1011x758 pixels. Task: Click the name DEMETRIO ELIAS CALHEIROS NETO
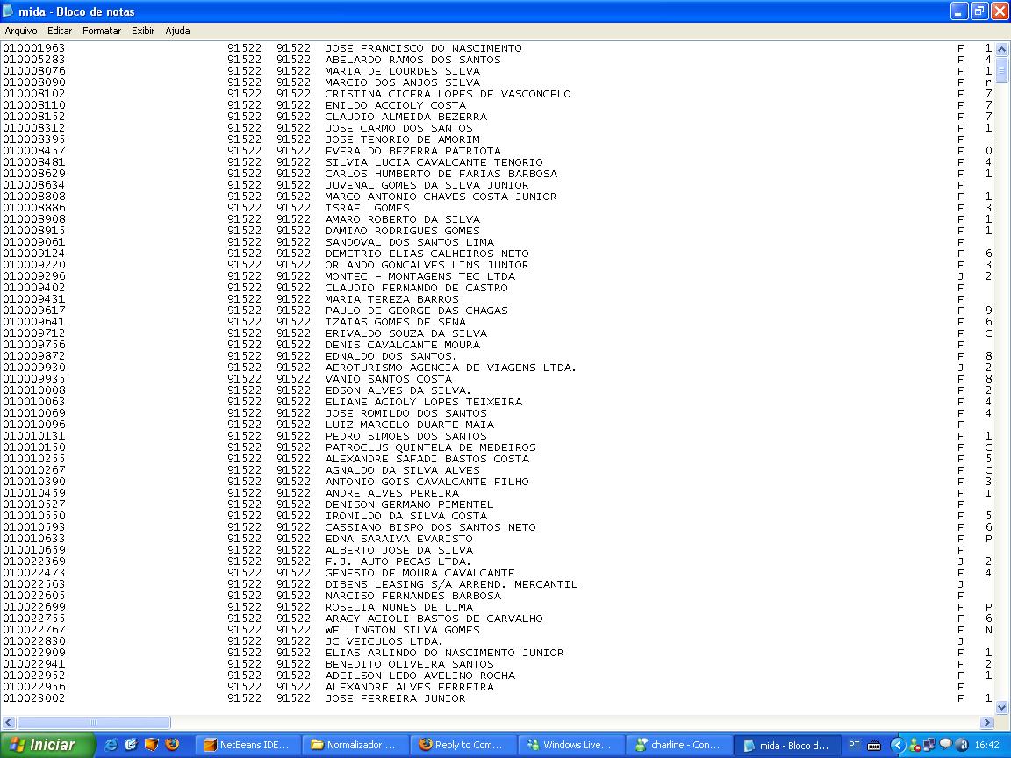(427, 254)
